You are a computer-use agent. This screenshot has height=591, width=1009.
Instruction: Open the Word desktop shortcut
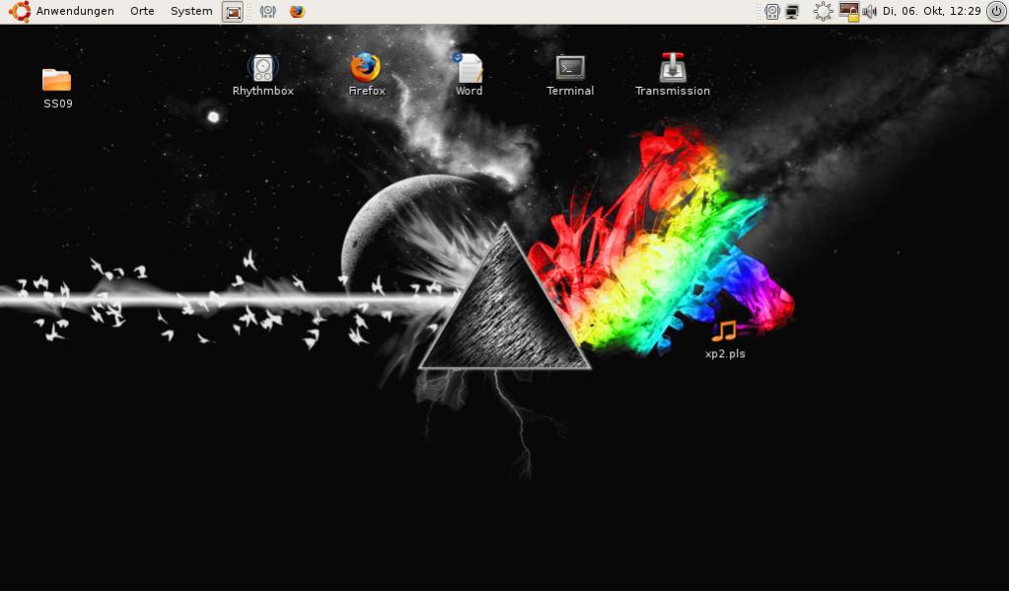coord(468,68)
